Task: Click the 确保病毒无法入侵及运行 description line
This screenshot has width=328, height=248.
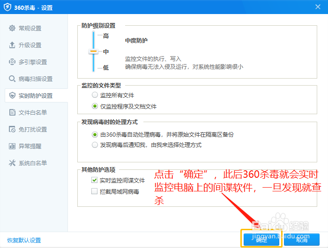Action: point(184,67)
